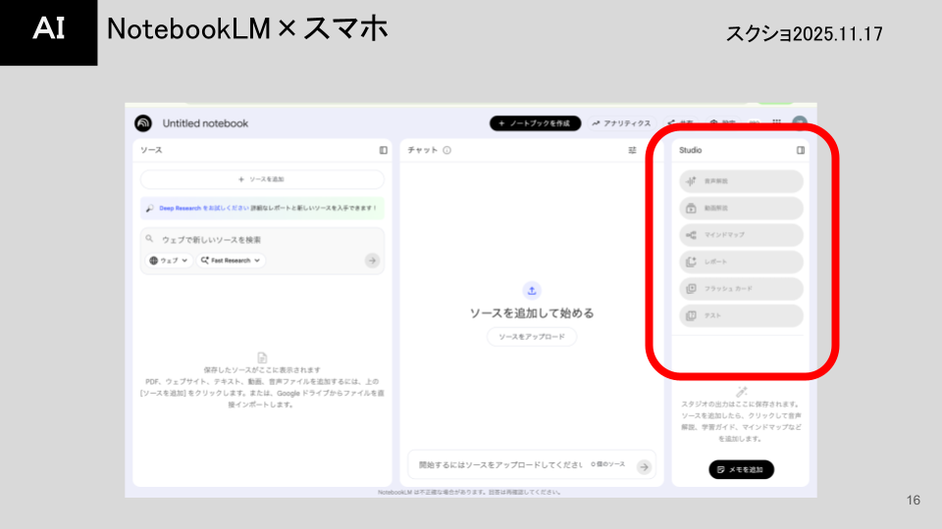Collapse the ソース panel

(x=384, y=151)
